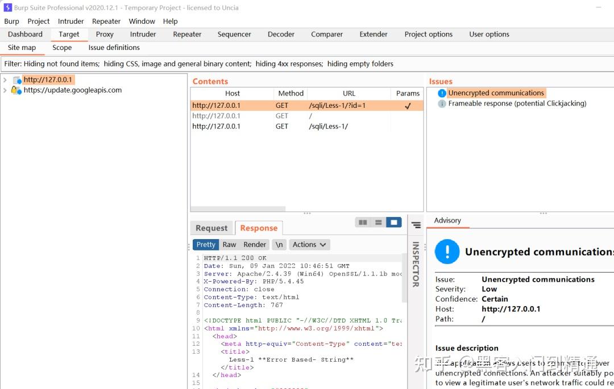
Task: Open the Proxy tab
Action: pyautogui.click(x=105, y=34)
